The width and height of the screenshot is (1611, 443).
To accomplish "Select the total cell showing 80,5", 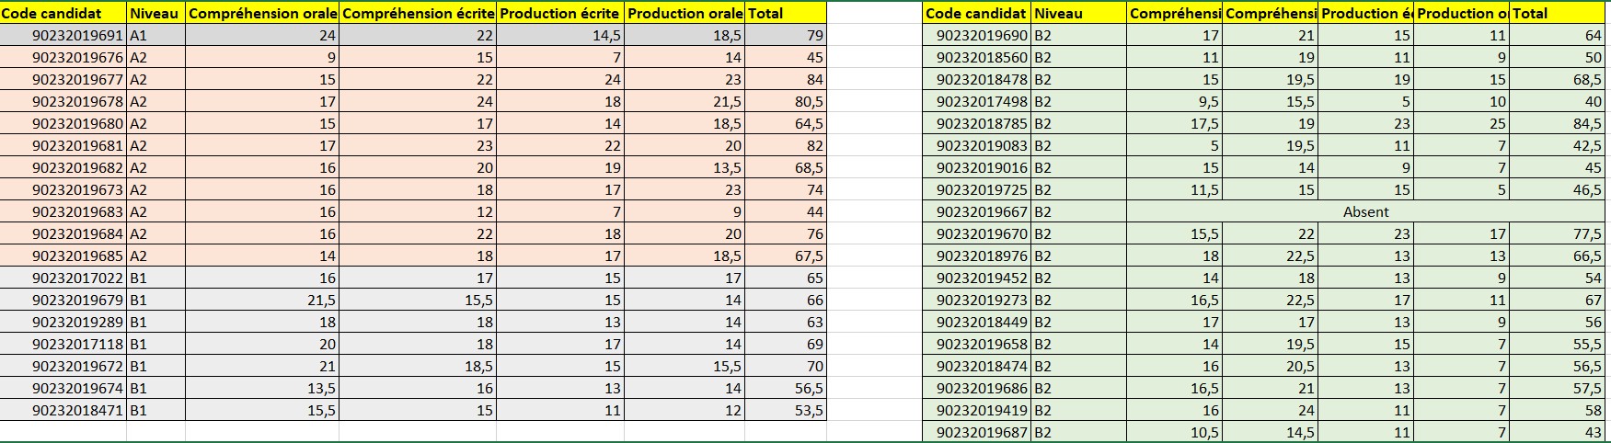I will click(786, 102).
